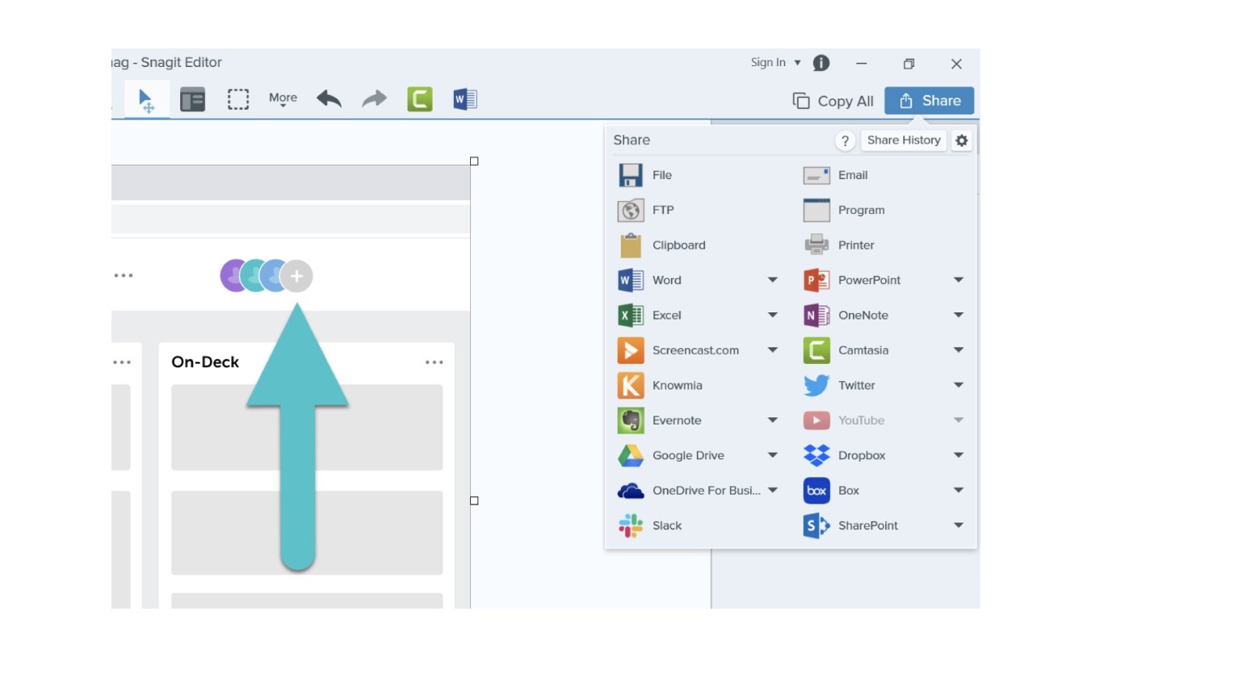Expand Camtasia share options arrow
Screen dimensions: 1255x678
[x=959, y=350]
